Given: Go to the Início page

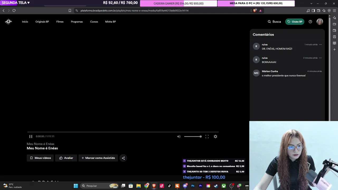Looking at the screenshot, I should pos(25,22).
